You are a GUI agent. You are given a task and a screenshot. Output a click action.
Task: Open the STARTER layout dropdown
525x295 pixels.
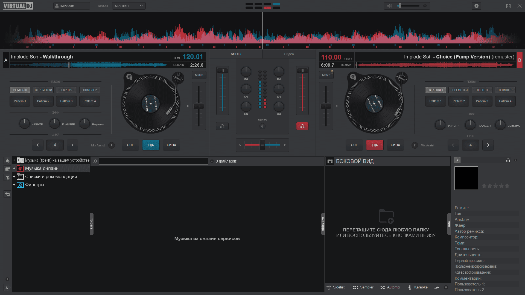(129, 6)
